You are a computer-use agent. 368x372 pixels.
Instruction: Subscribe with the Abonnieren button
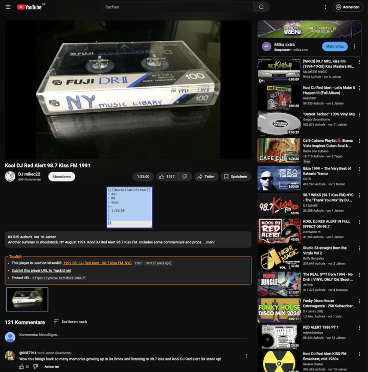click(x=61, y=177)
